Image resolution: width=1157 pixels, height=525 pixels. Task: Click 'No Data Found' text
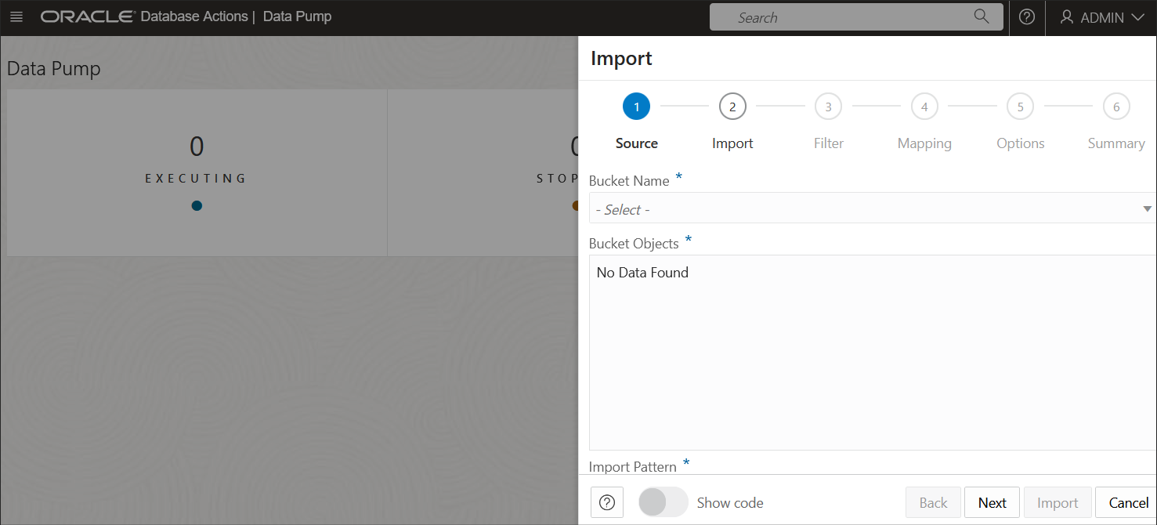(x=642, y=273)
